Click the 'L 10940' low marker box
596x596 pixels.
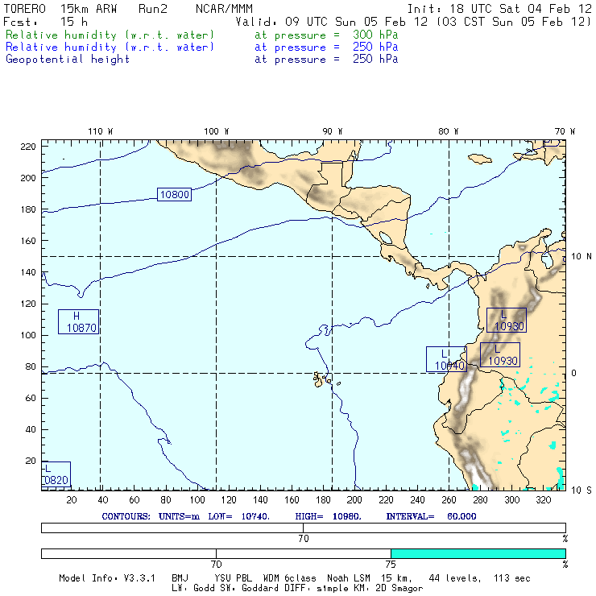click(446, 359)
